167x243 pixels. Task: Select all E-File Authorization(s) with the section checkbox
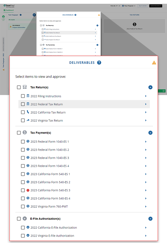[x=19, y=219]
